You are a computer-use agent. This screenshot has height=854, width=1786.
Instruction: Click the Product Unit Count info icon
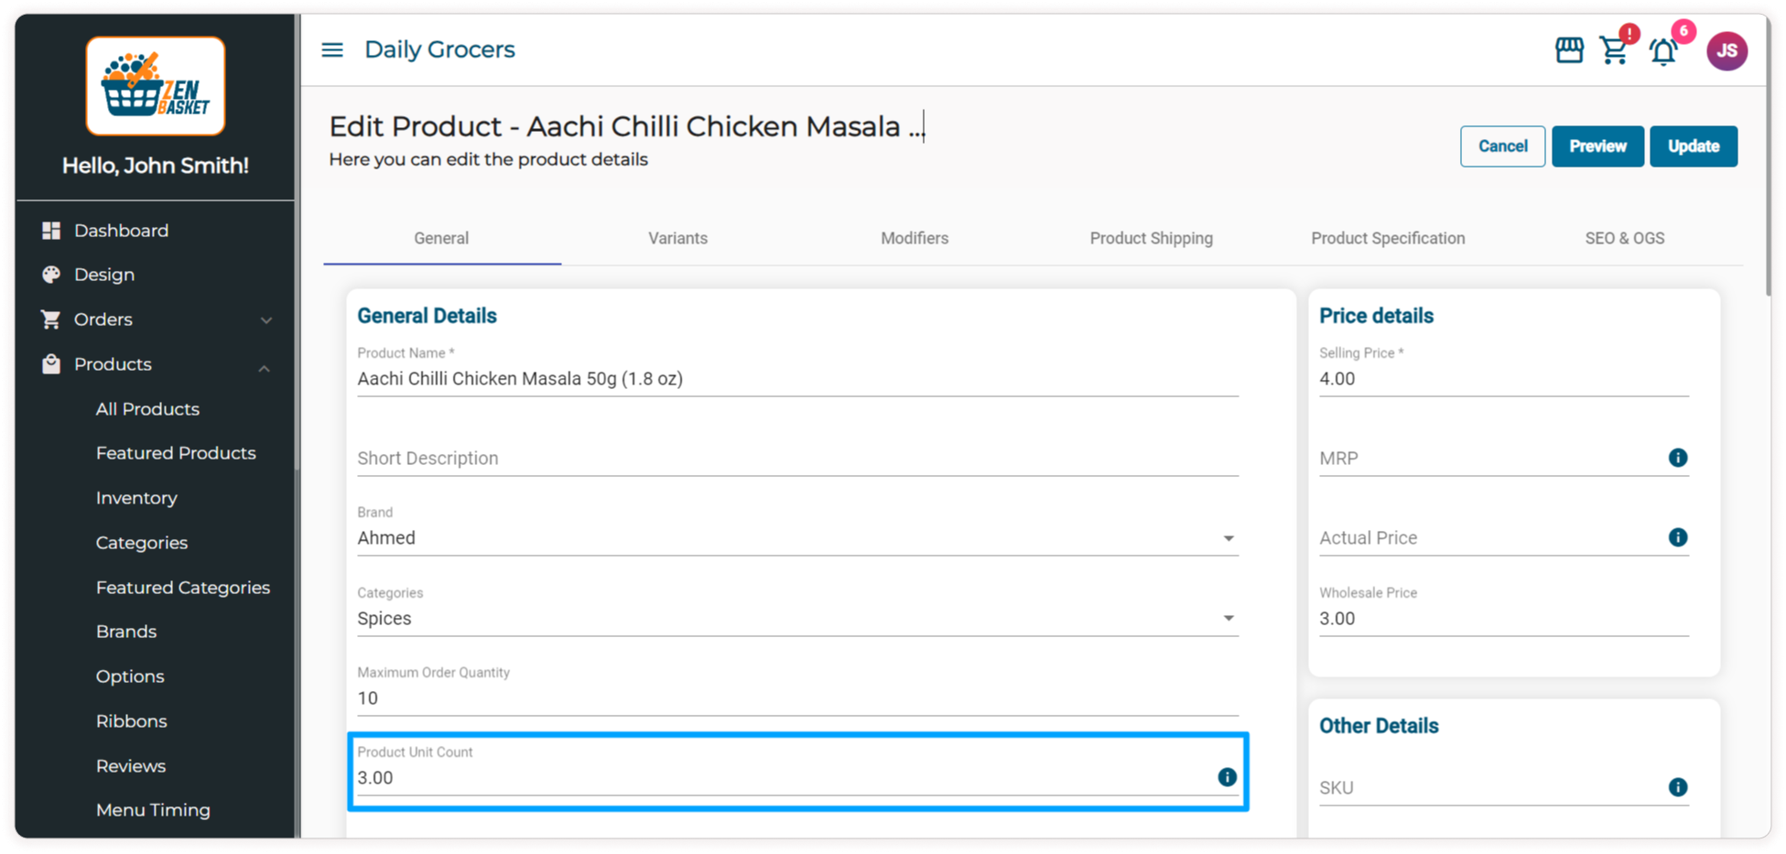coord(1227,777)
